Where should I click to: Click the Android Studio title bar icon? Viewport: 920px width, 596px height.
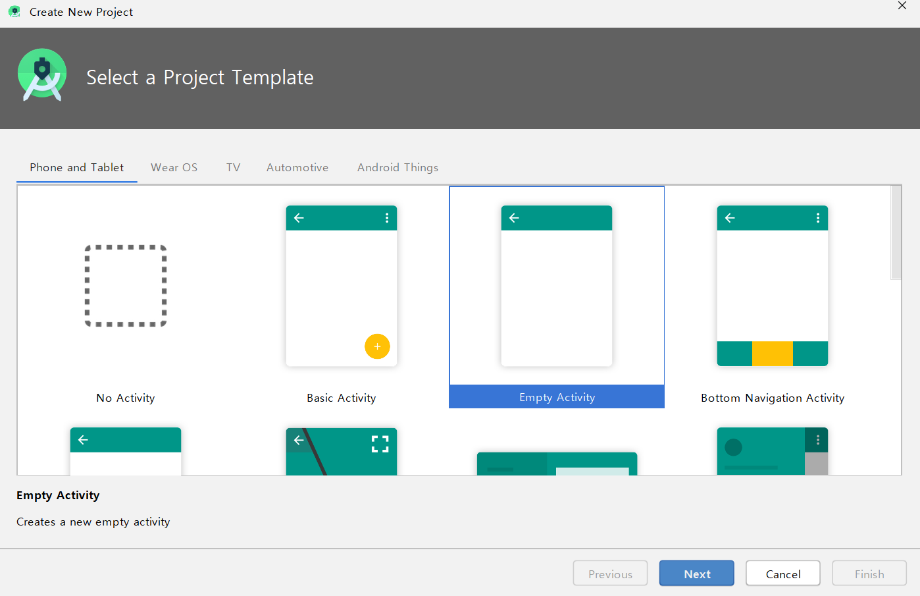14,12
